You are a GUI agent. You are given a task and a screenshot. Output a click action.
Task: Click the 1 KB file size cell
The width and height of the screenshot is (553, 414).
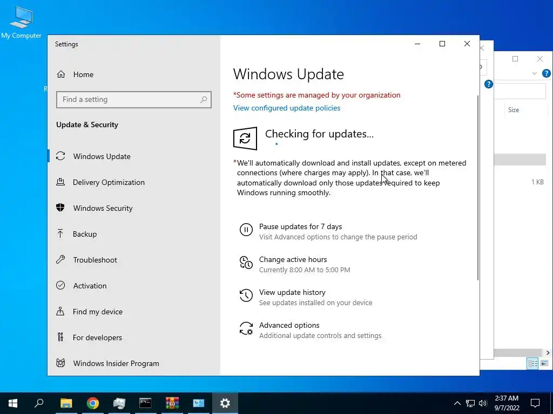537,182
